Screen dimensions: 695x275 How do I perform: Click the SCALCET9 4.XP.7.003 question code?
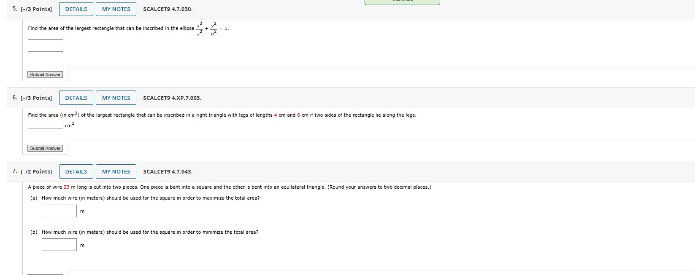click(172, 98)
